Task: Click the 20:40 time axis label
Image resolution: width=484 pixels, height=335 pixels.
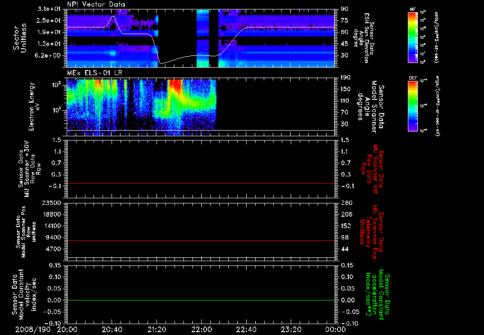Action: point(112,329)
